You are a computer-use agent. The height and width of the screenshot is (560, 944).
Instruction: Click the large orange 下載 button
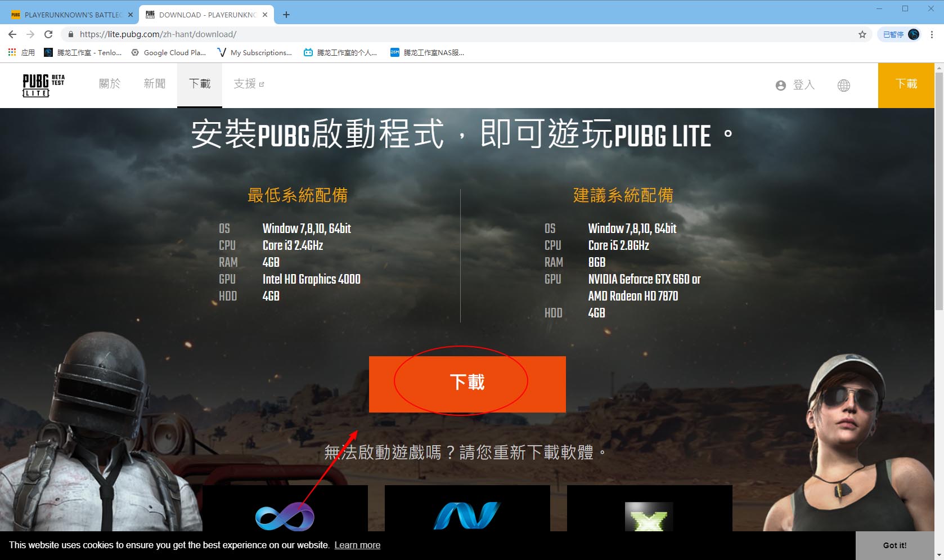[x=467, y=384]
